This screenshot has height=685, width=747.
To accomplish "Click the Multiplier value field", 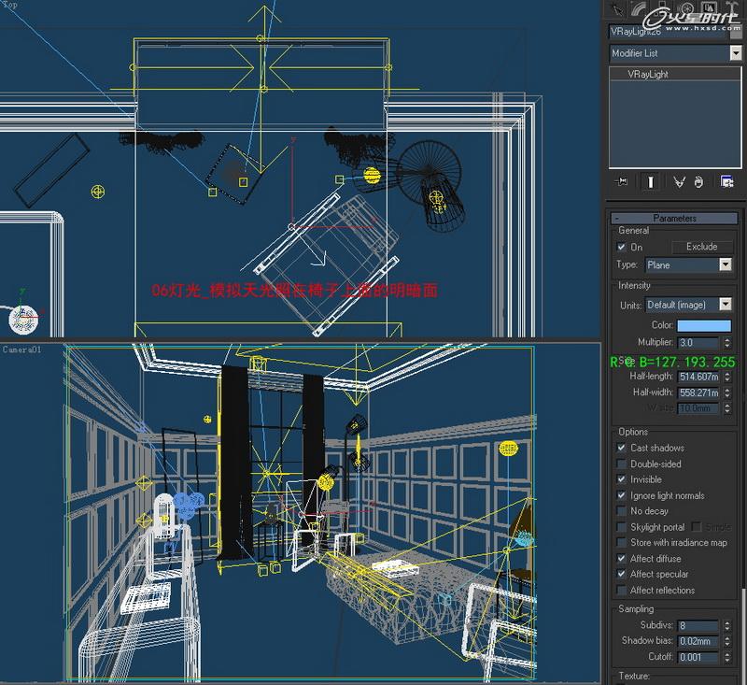I will 698,342.
